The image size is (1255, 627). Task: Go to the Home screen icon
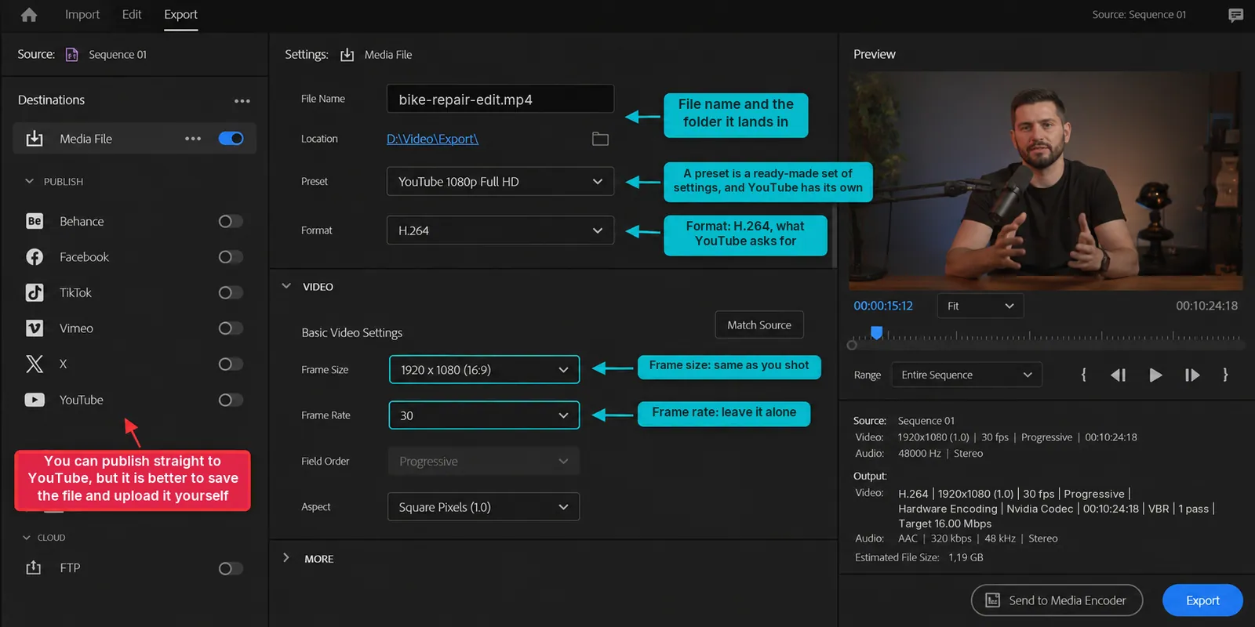click(x=29, y=15)
